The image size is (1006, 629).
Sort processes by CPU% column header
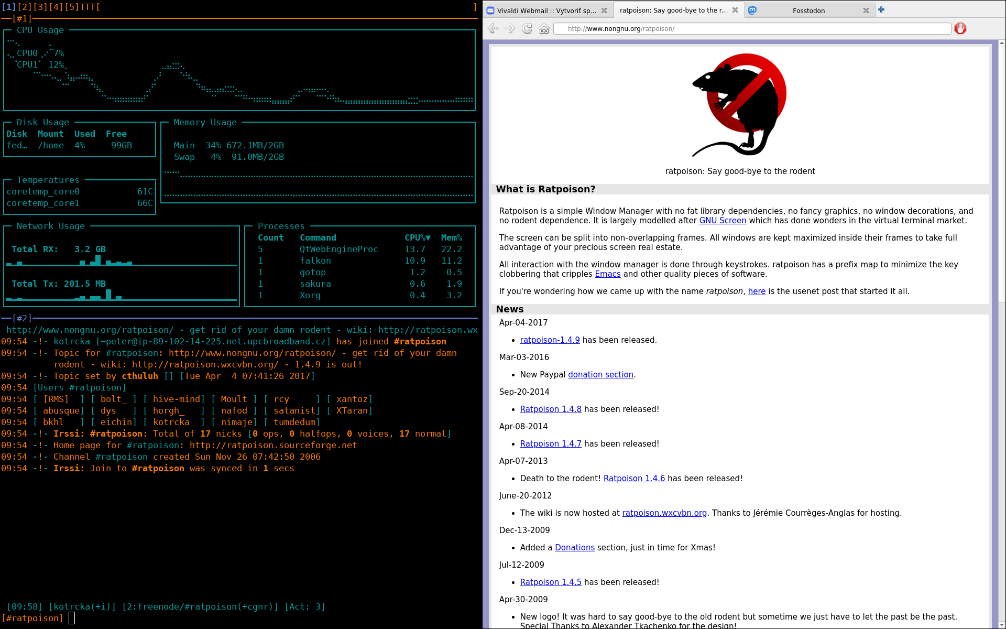[417, 238]
